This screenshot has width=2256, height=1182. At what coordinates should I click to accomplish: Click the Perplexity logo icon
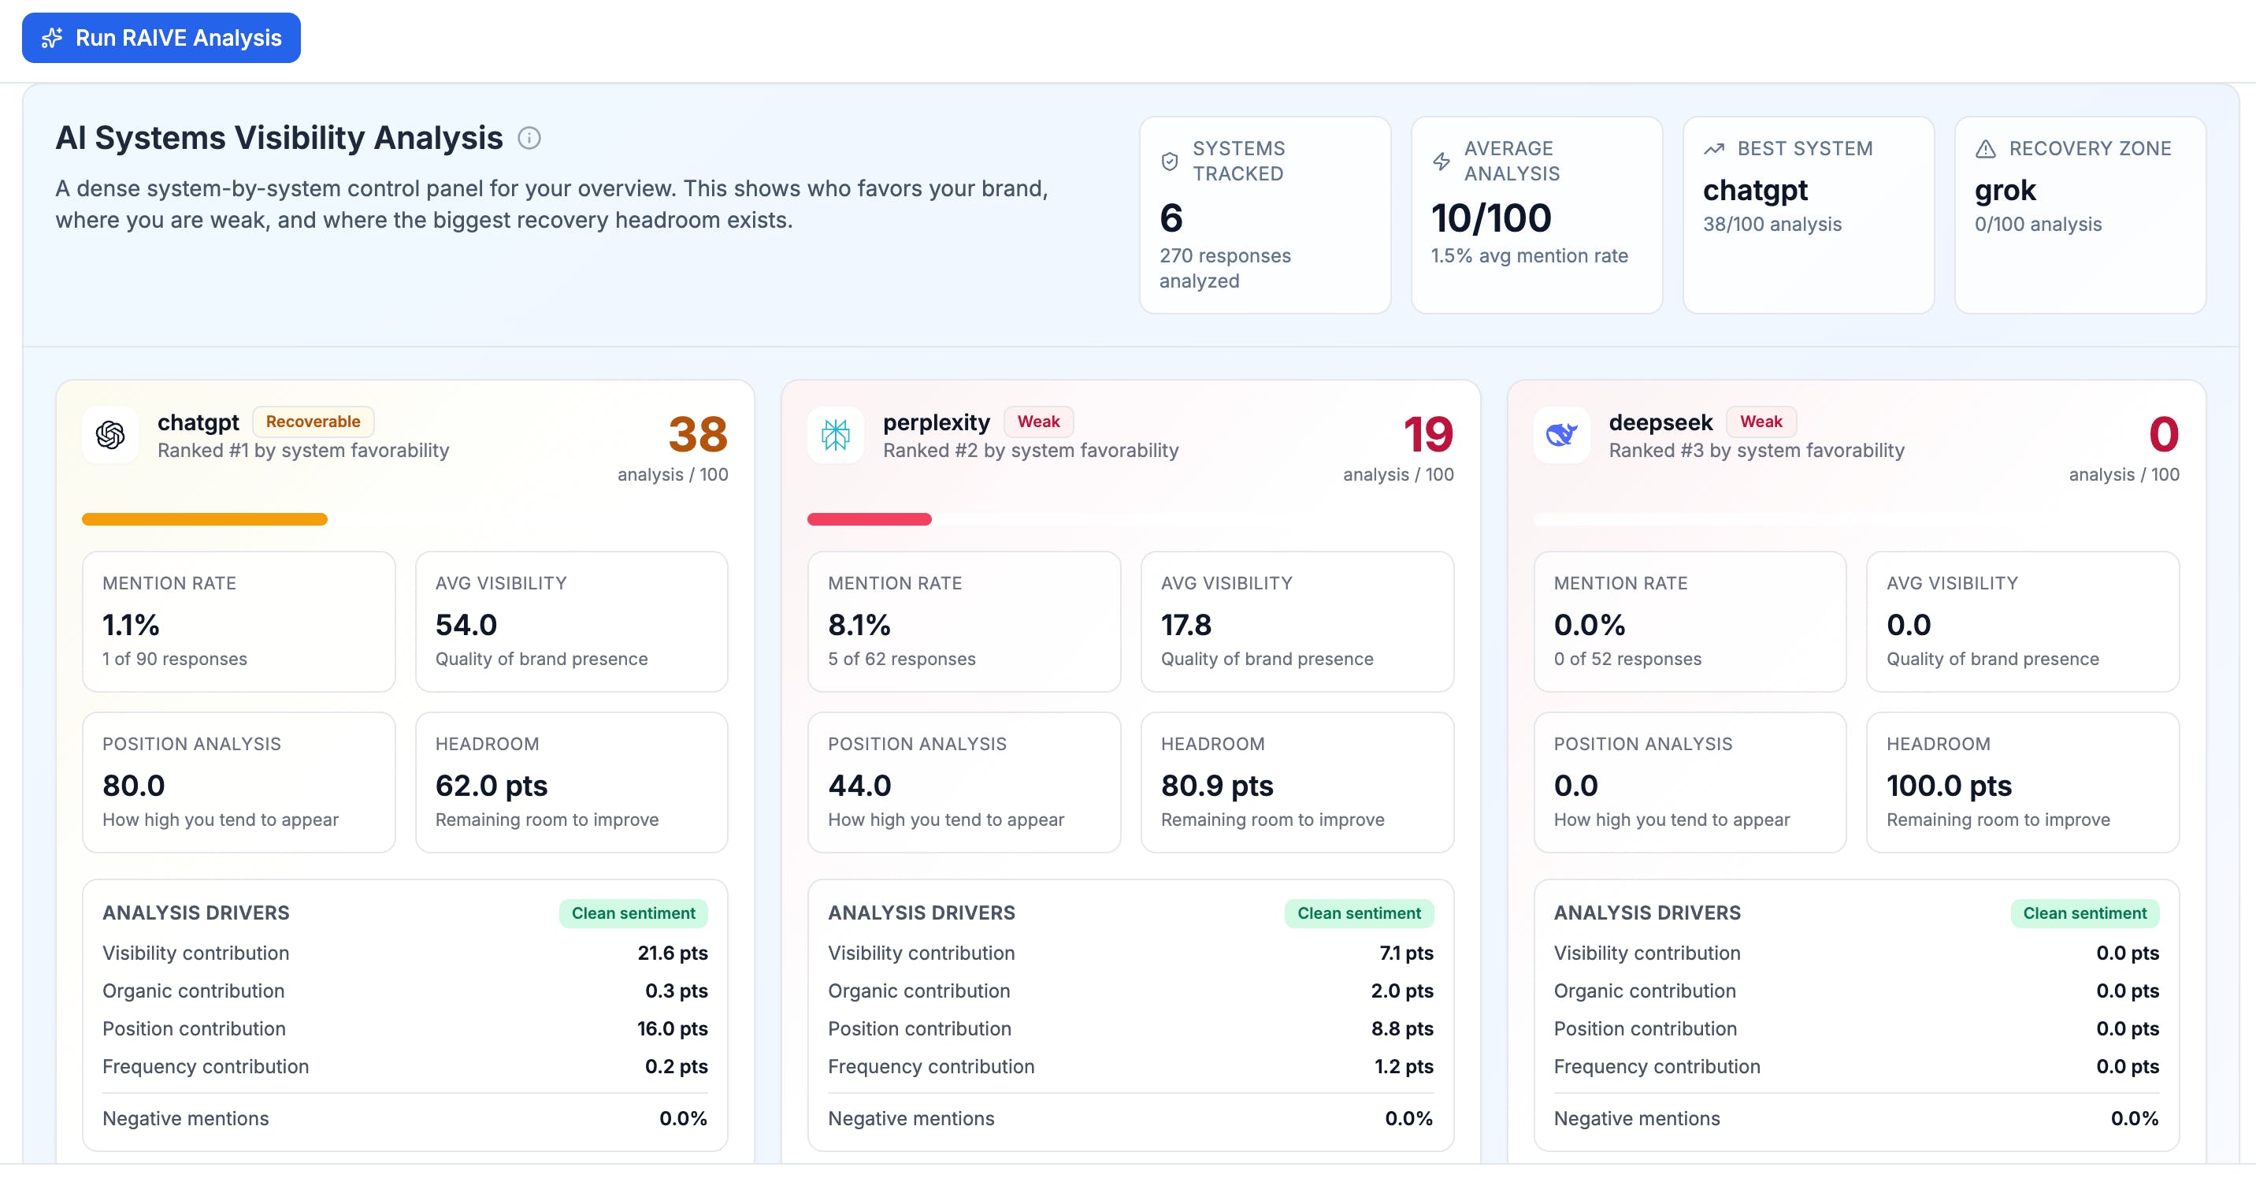click(836, 435)
